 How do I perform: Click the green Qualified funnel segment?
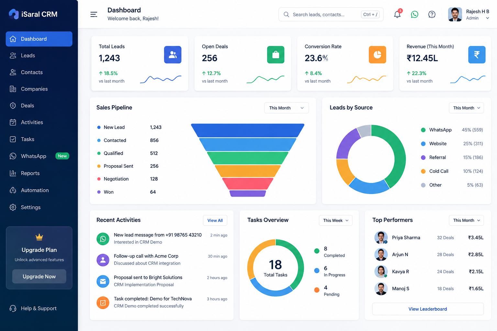pyautogui.click(x=248, y=158)
